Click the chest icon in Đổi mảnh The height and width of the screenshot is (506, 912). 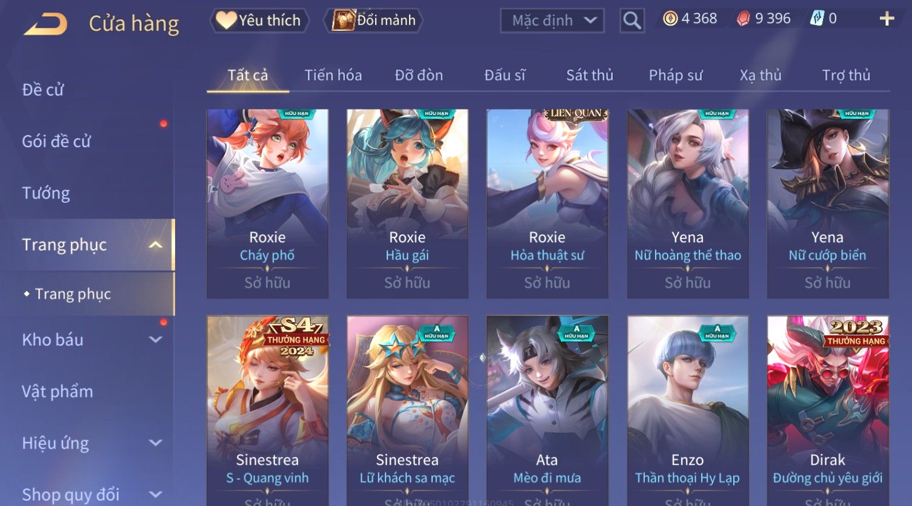pos(344,20)
